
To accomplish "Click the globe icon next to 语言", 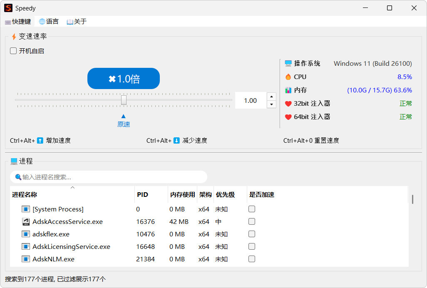I will pos(41,21).
